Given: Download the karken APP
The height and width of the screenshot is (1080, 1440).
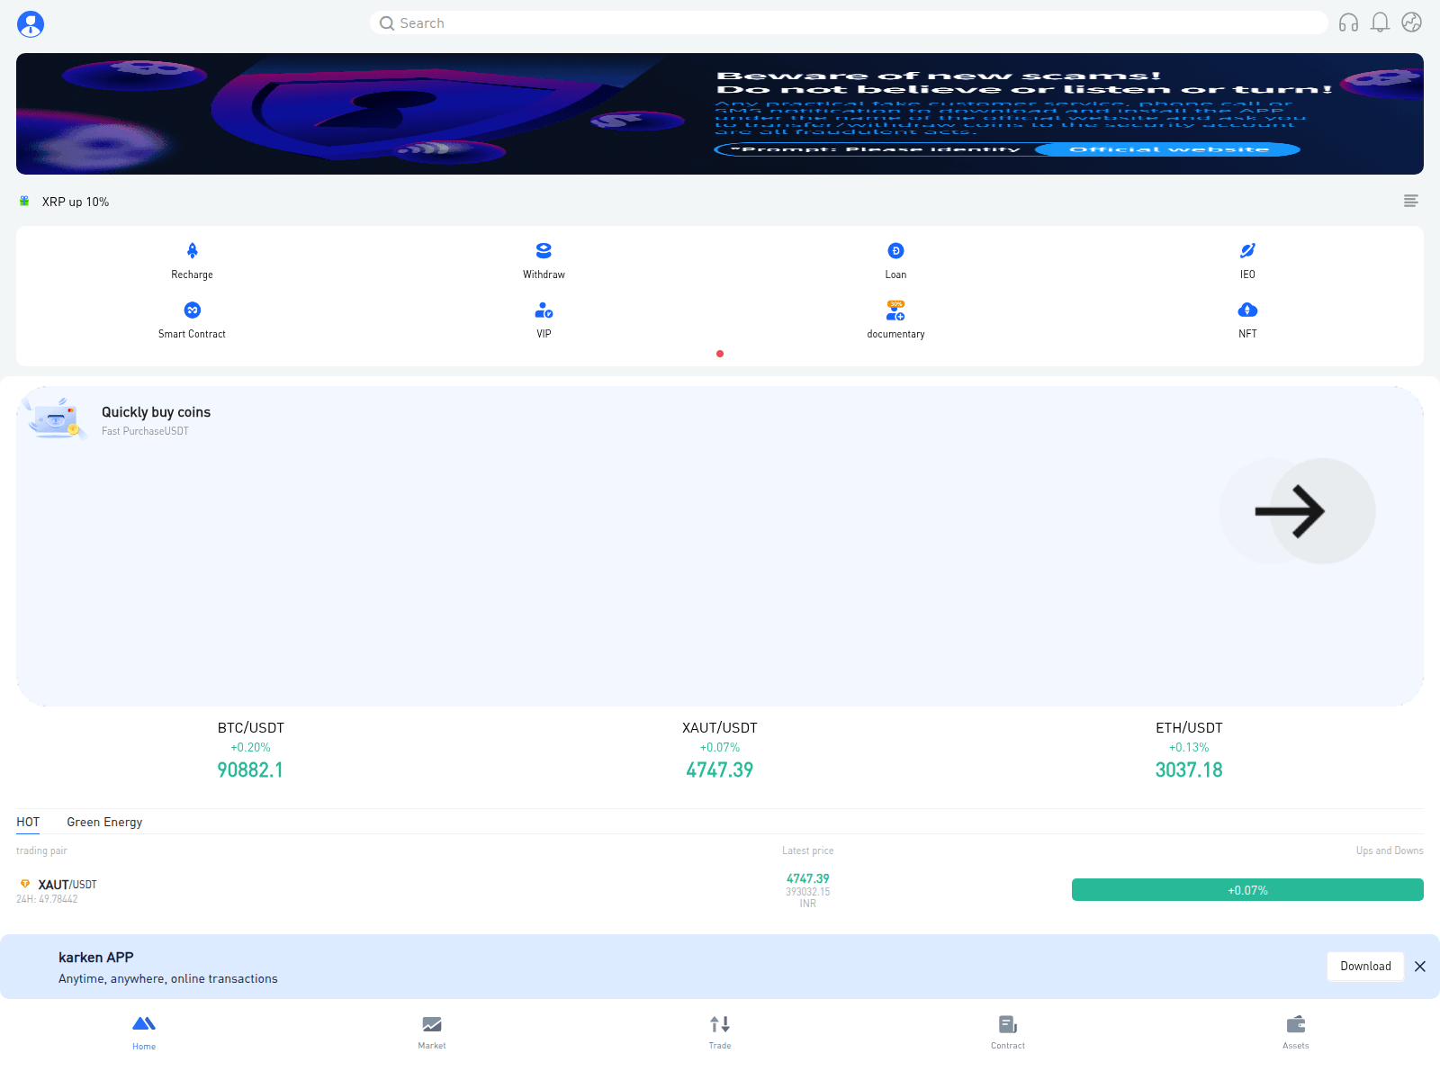Looking at the screenshot, I should (1365, 967).
